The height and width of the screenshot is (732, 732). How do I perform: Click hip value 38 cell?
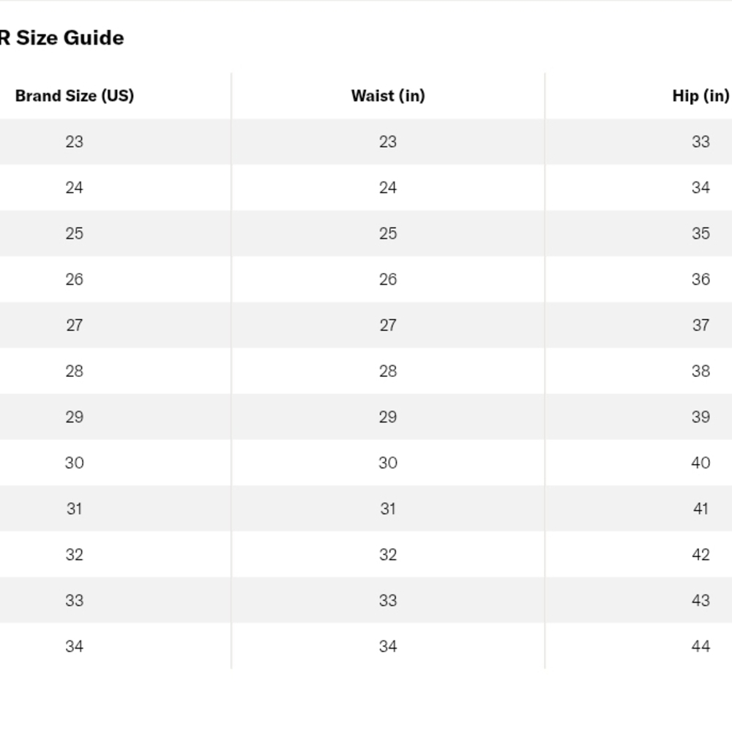[701, 370]
